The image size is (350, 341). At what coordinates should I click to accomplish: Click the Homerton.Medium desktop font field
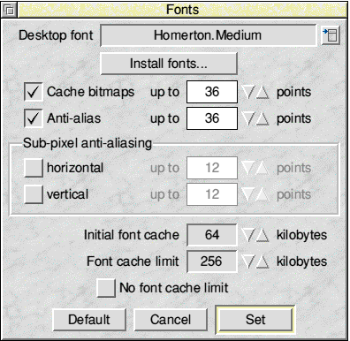(209, 35)
